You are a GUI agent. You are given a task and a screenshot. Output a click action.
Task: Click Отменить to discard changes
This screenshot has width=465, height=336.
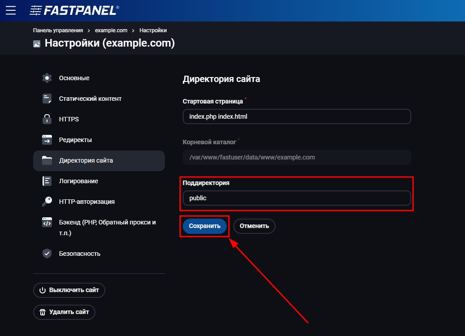pos(254,226)
